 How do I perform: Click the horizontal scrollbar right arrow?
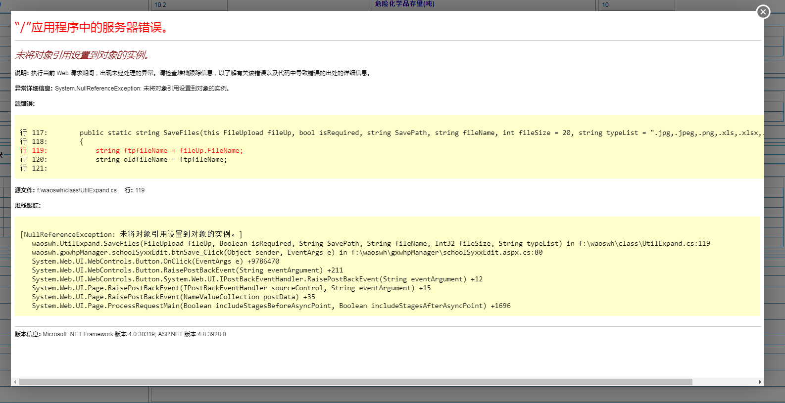[760, 382]
